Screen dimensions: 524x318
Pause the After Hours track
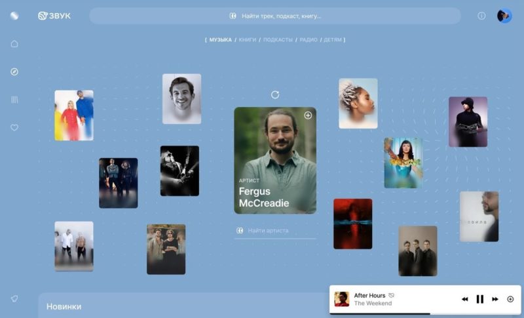[480, 299]
